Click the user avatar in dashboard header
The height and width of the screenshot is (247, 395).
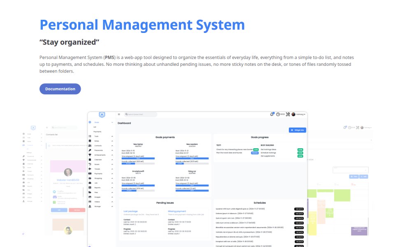[293, 114]
